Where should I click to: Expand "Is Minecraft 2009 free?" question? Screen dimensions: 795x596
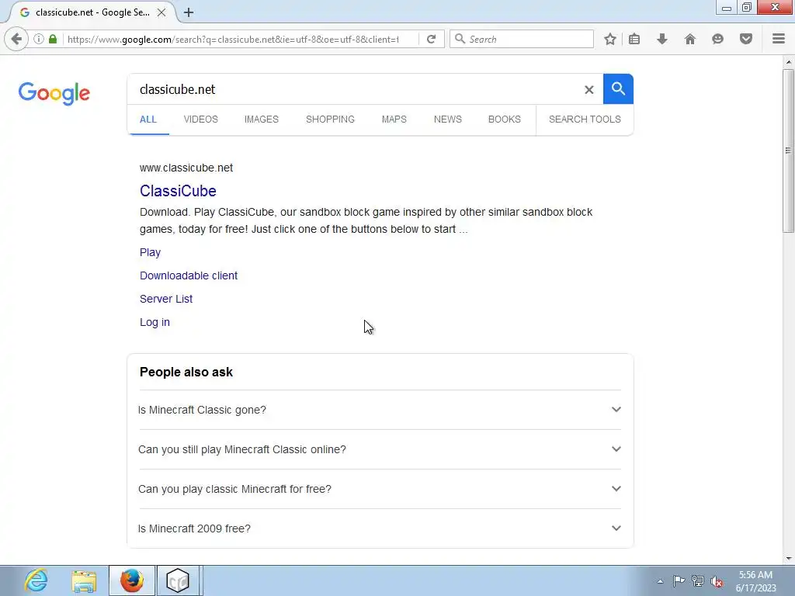(380, 528)
